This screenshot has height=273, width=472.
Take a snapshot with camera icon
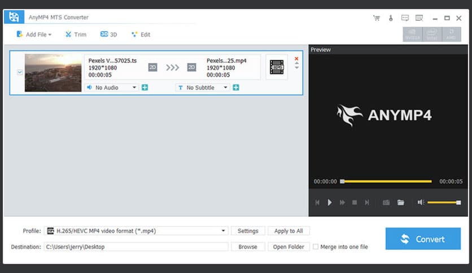pos(386,202)
